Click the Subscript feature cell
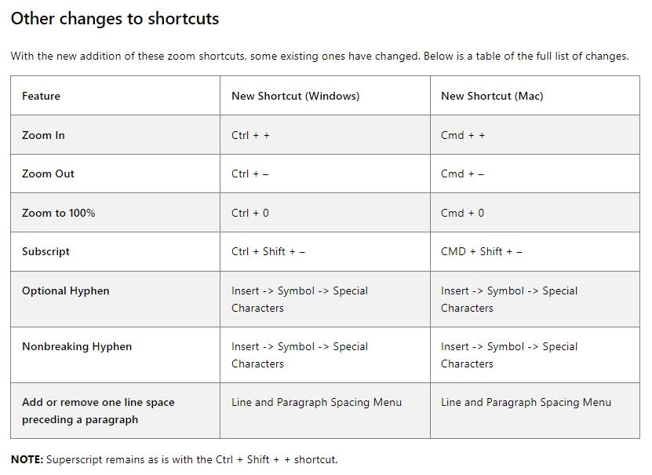 pyautogui.click(x=46, y=251)
